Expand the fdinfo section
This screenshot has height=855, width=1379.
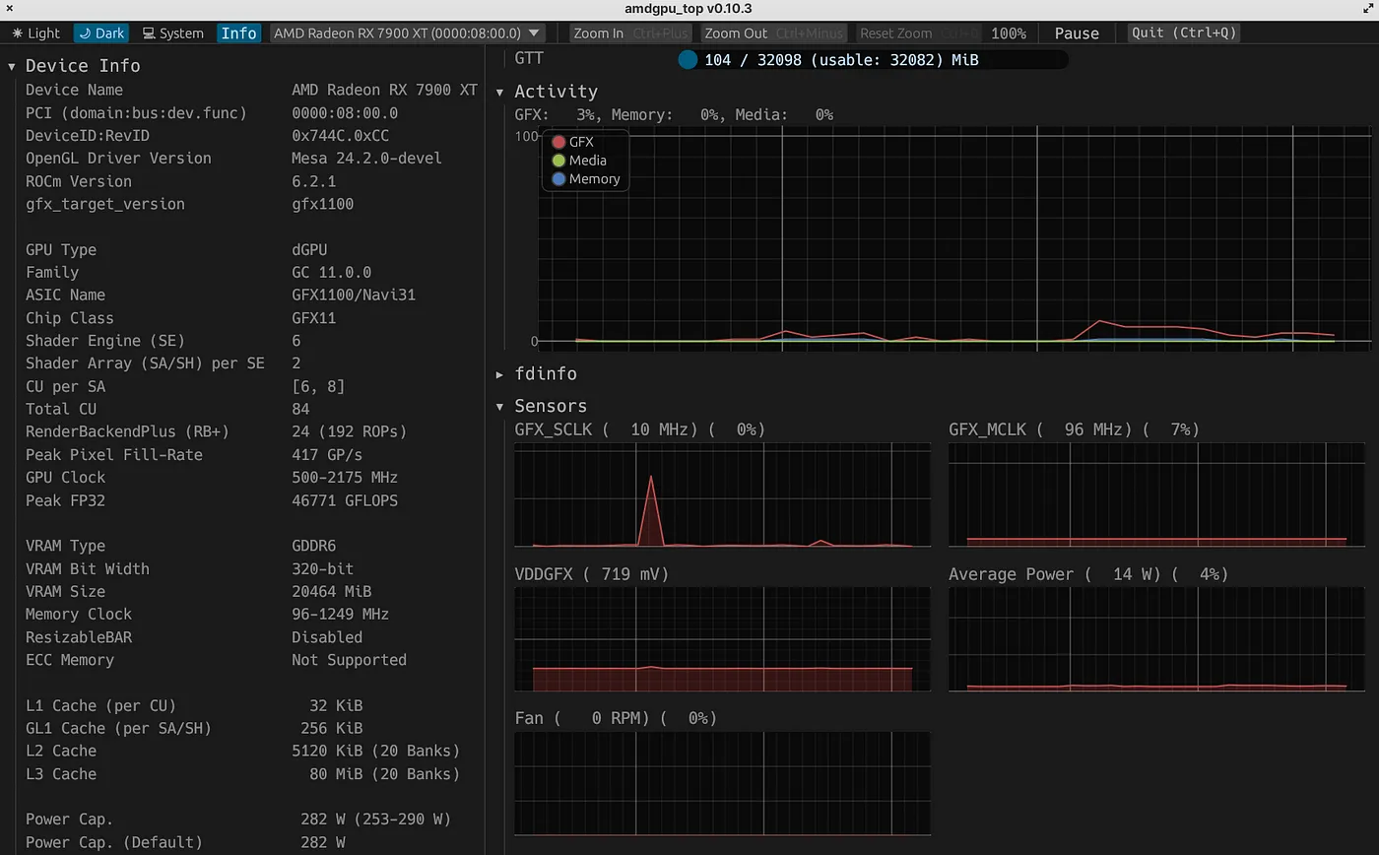coord(500,374)
